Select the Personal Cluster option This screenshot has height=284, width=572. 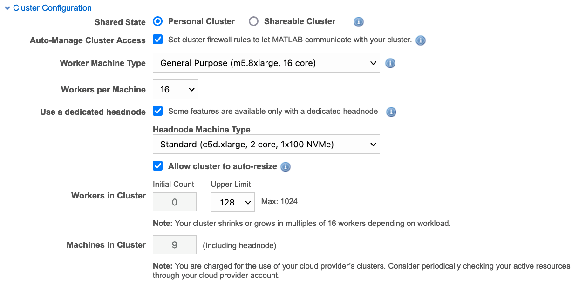(157, 21)
